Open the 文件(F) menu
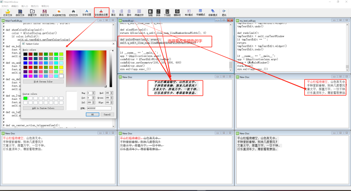351x191 pixels. coord(5,6)
